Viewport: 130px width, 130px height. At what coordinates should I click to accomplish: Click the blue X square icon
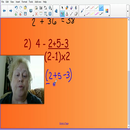pyautogui.click(x=50, y=14)
